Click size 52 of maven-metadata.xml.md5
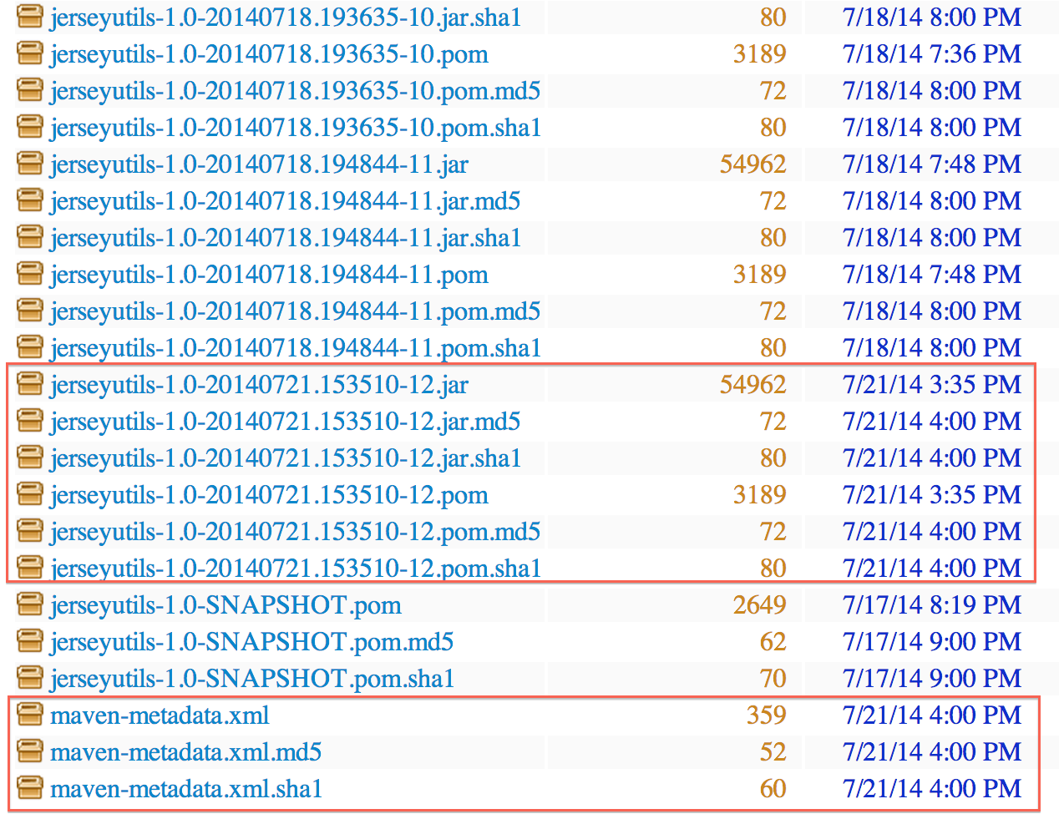 (773, 752)
